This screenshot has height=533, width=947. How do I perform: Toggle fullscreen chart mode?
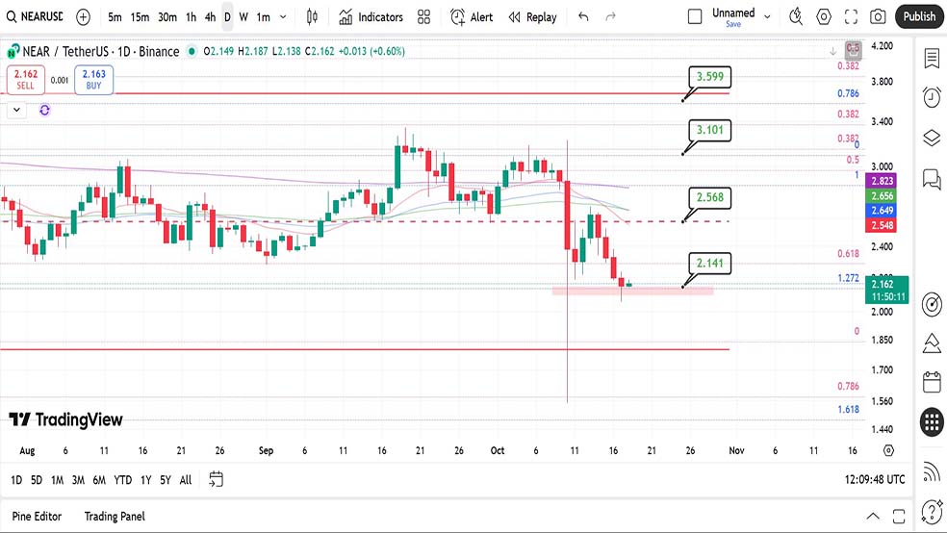[x=851, y=16]
